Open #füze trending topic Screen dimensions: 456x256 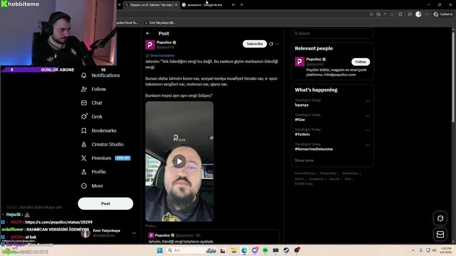(300, 120)
